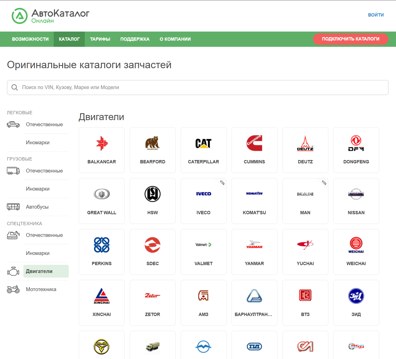Image resolution: width=396 pixels, height=359 pixels.
Task: Open the Balkancar engine catalog logo
Action: pos(102,143)
